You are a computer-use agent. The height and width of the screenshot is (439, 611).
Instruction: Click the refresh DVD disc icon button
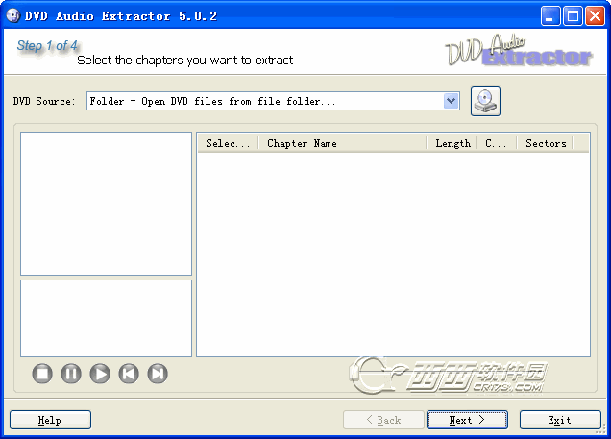(x=485, y=101)
